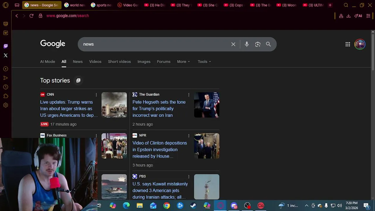
Task: Open Steam from the taskbar
Action: [193, 206]
